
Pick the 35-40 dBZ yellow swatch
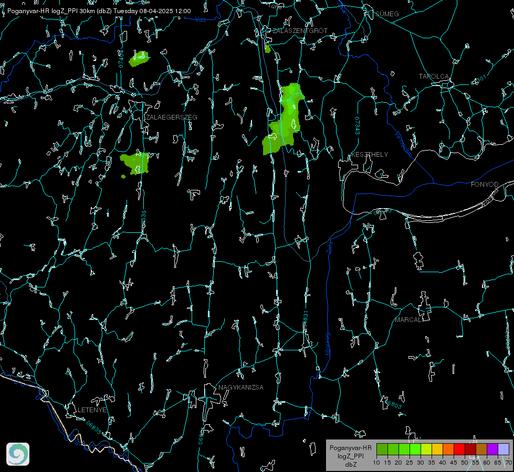point(437,449)
